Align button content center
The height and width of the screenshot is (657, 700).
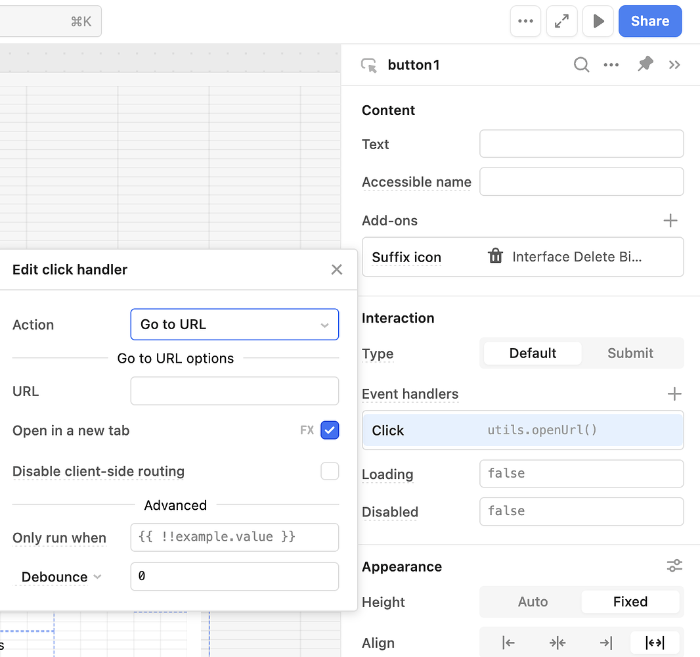(x=557, y=643)
